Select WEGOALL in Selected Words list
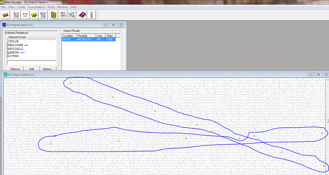This screenshot has height=175, width=329. click(15, 49)
